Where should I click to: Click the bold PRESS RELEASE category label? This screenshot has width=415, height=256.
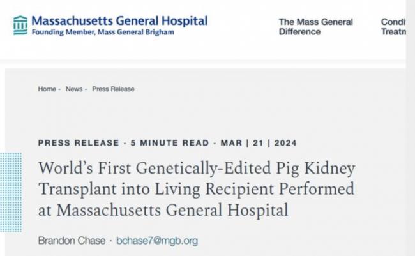(x=79, y=143)
